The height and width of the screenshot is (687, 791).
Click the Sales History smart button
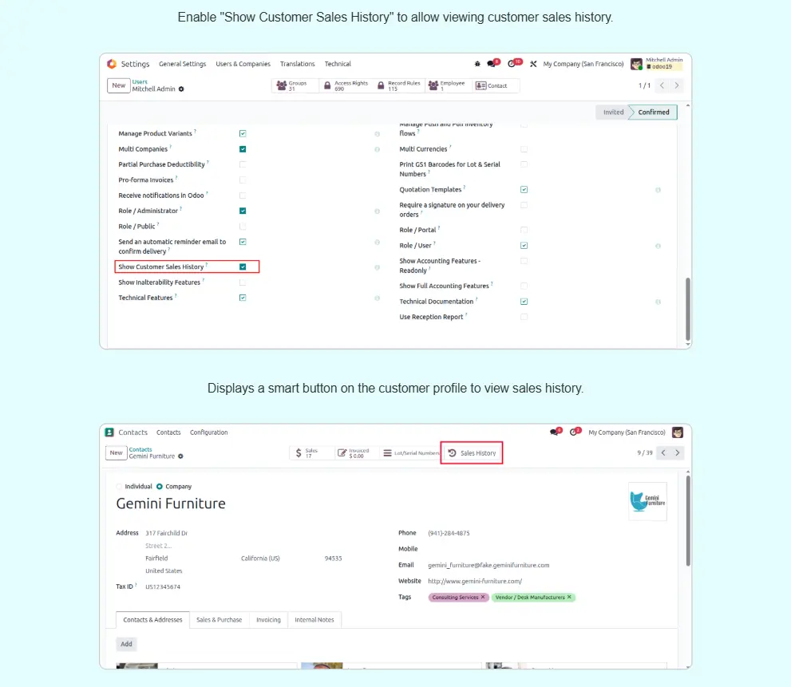pos(472,453)
